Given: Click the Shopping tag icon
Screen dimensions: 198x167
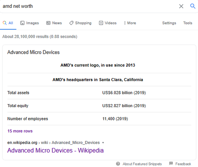Looking at the screenshot, I should click(x=71, y=23).
